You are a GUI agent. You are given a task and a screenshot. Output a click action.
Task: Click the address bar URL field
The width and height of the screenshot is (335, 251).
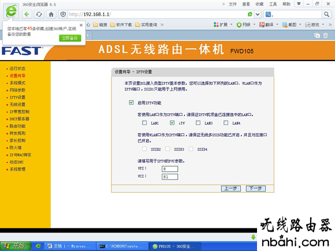click(157, 14)
